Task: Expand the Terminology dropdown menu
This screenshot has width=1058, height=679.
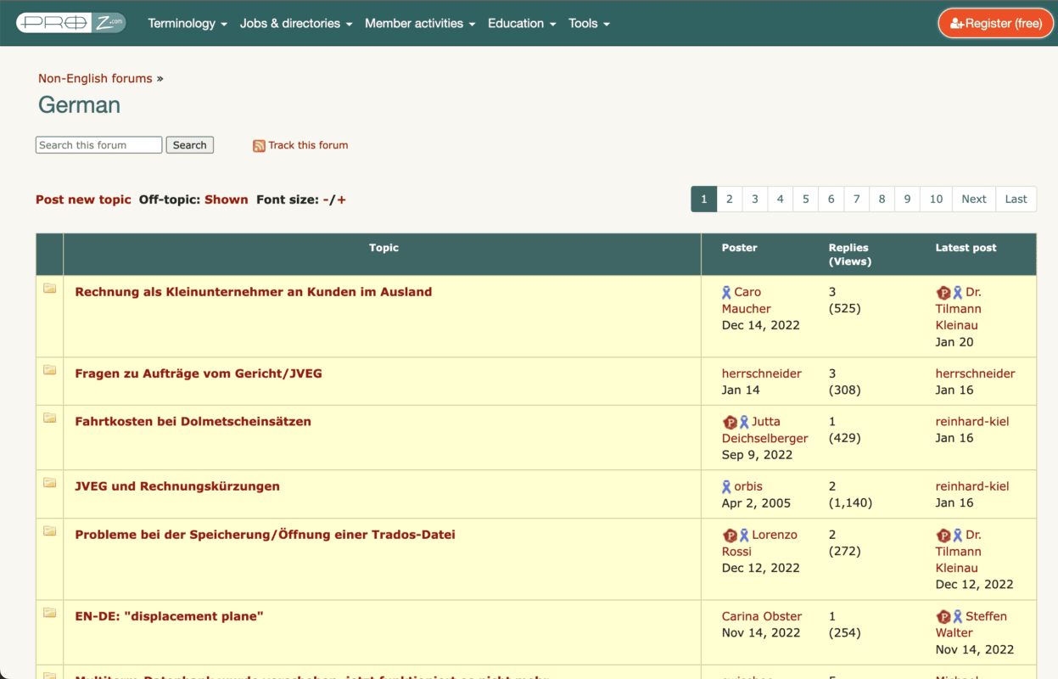Action: tap(188, 24)
